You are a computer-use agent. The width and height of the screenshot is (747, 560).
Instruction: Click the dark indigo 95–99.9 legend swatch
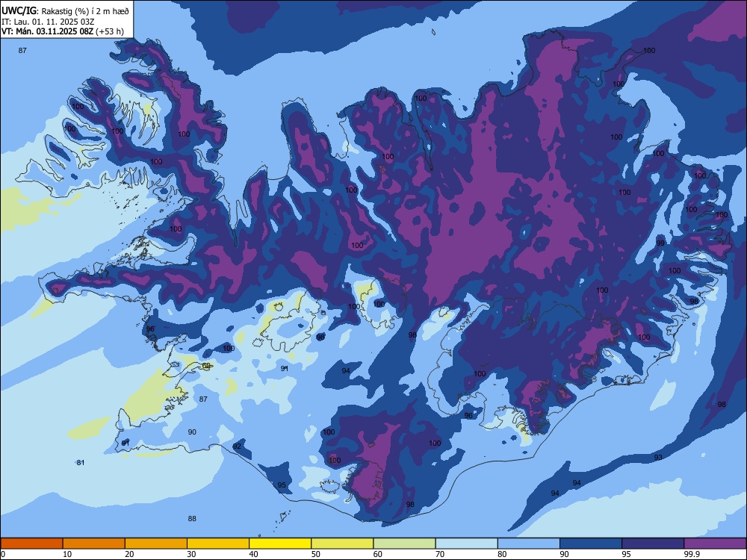tap(653, 544)
